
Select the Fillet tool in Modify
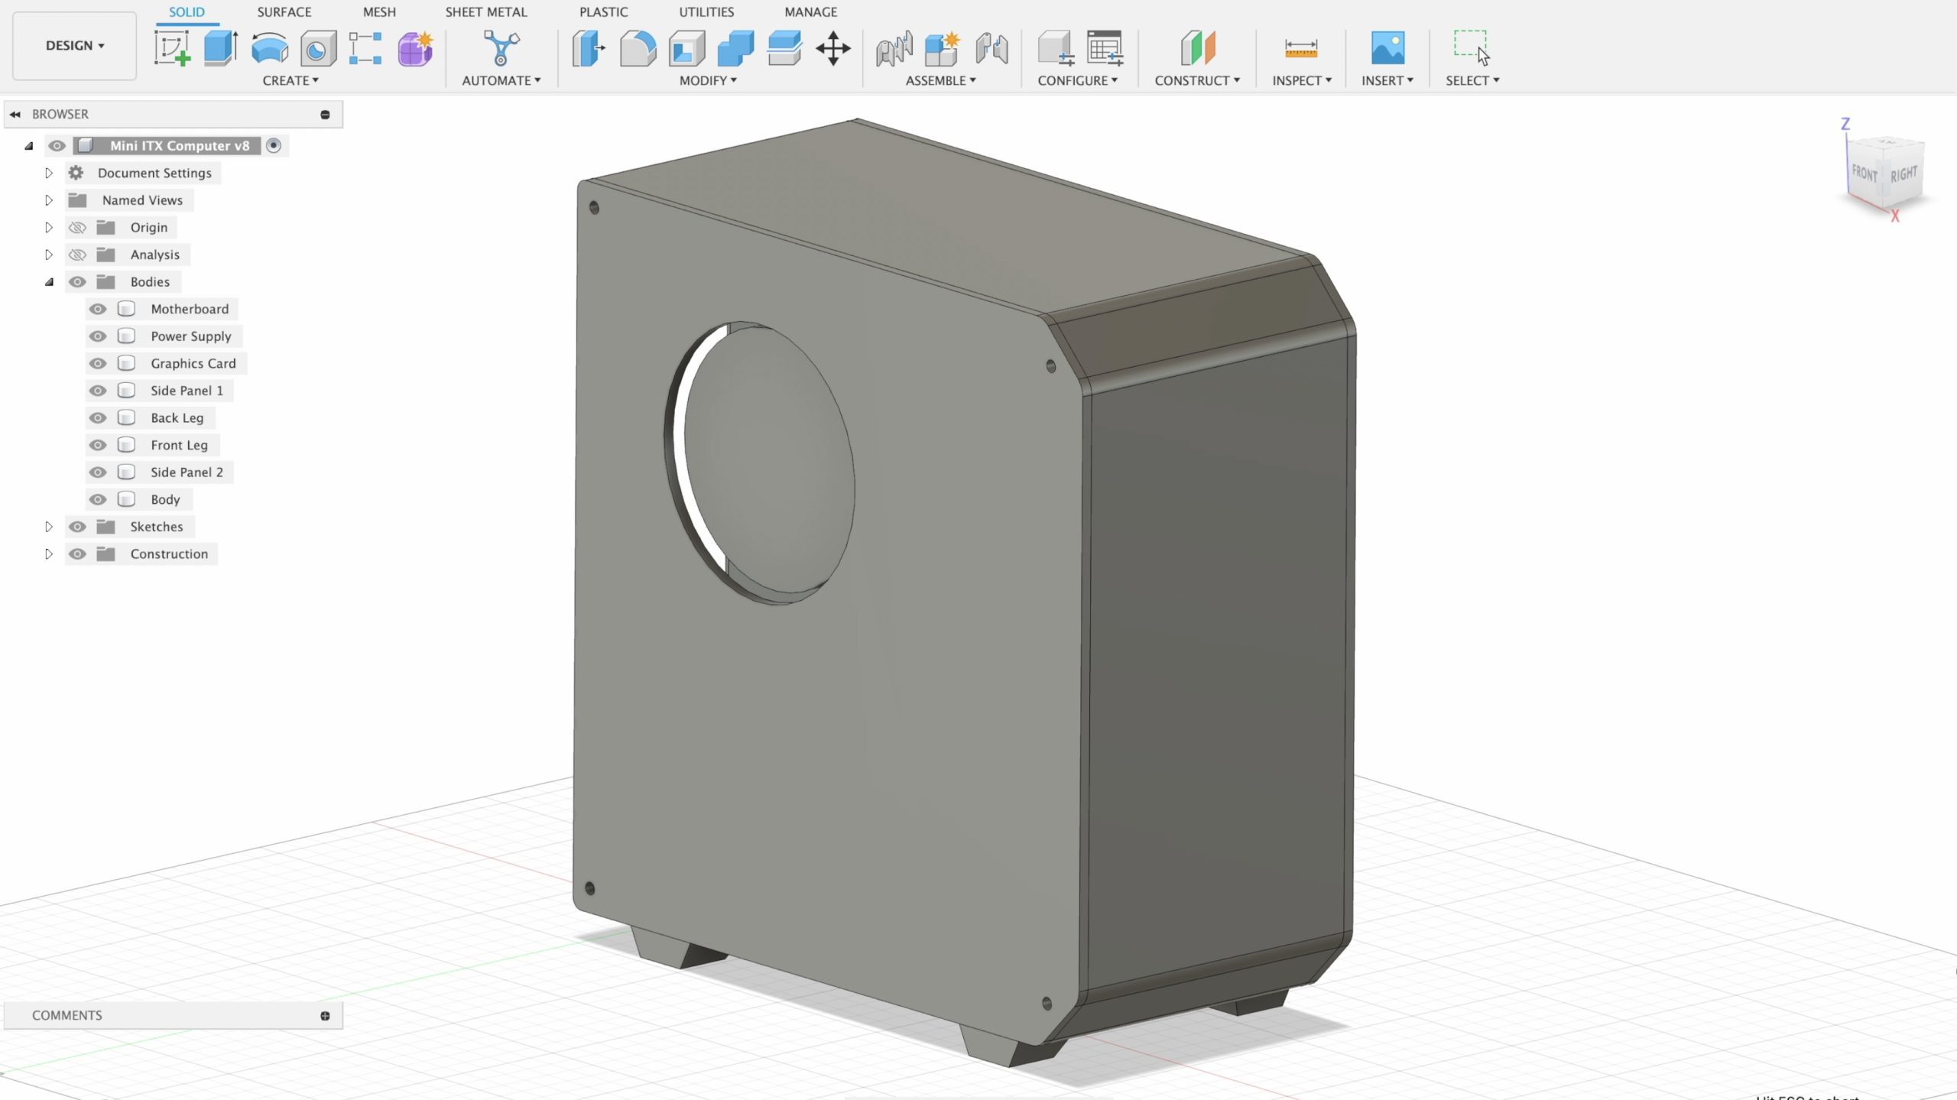tap(638, 48)
